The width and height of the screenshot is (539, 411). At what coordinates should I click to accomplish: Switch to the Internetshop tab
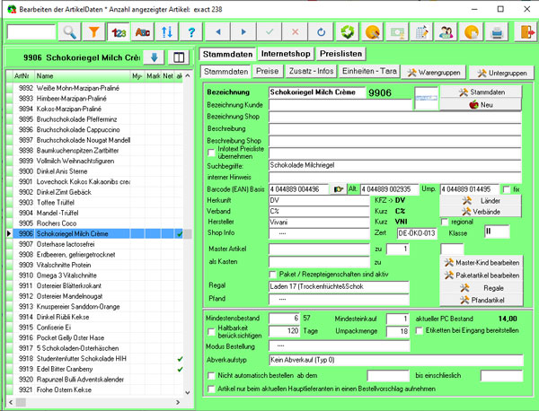286,54
